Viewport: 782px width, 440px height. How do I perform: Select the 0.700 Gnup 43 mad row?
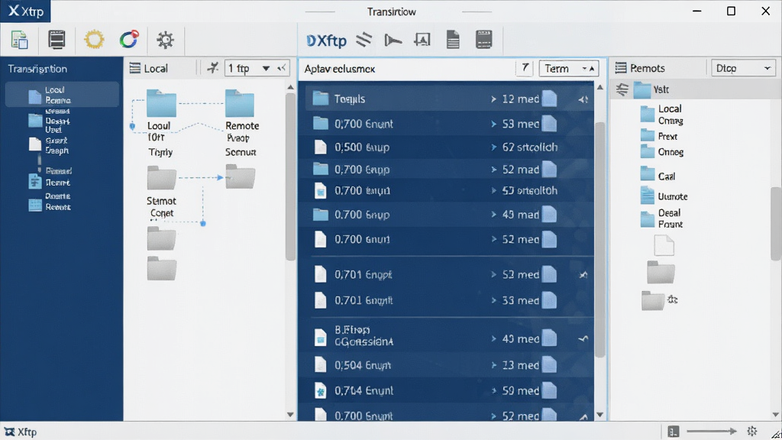pos(446,215)
